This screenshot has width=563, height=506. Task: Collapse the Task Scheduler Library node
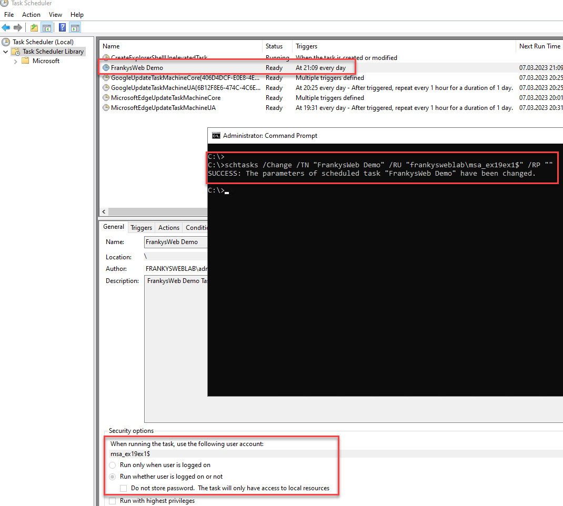pyautogui.click(x=6, y=52)
